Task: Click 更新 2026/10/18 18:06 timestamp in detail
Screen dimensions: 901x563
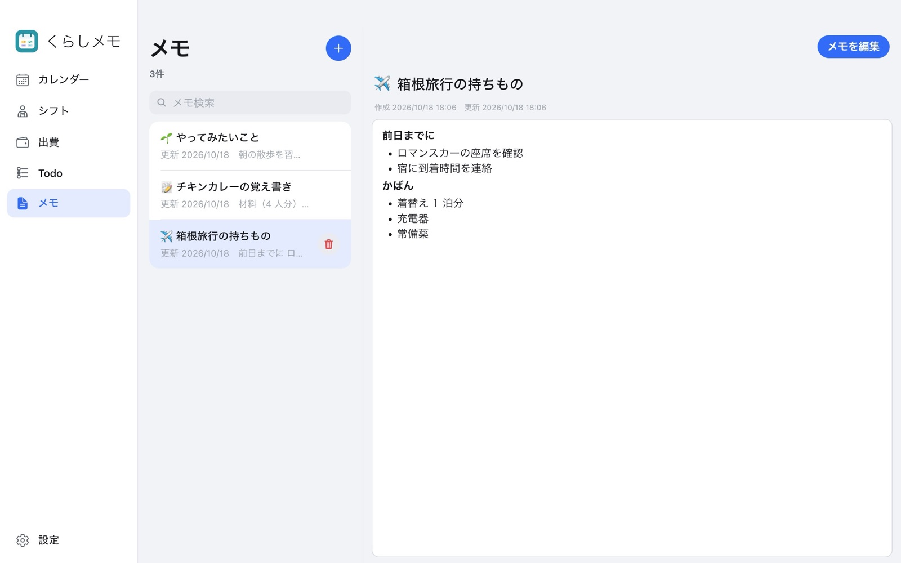Action: (505, 108)
